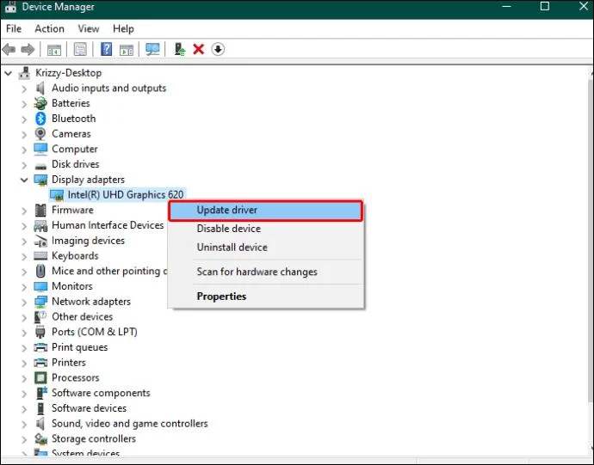Click the Scan for hardware changes monitor icon
Screen dimensions: 594x465
coord(152,49)
